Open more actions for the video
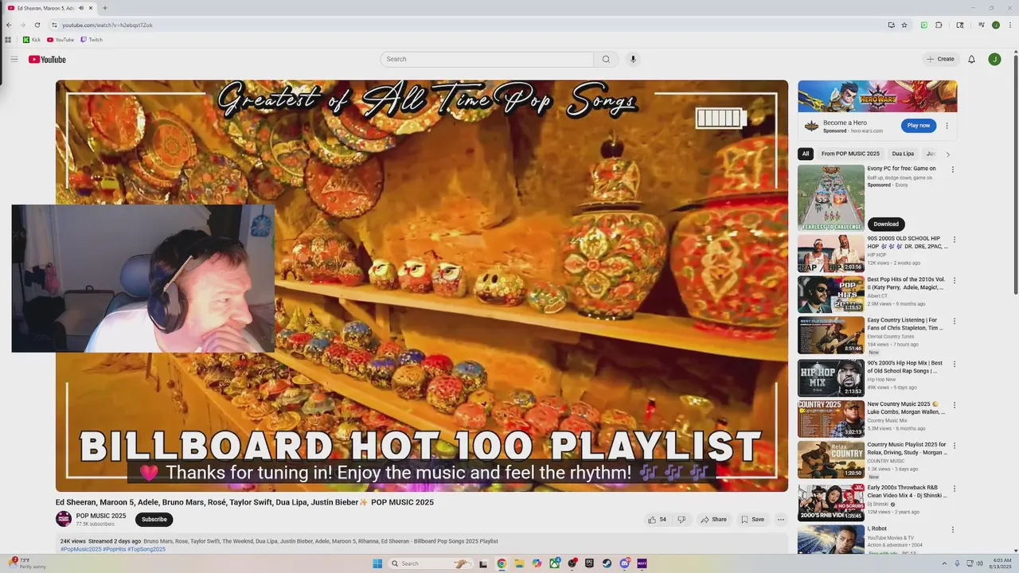This screenshot has width=1019, height=573. coord(781,520)
